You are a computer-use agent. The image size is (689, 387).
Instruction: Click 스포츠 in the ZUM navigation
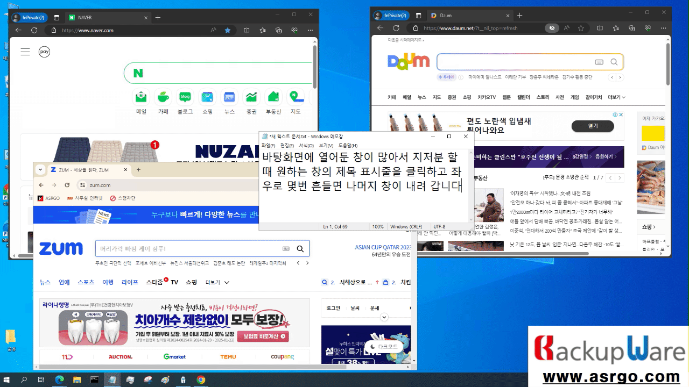(86, 282)
